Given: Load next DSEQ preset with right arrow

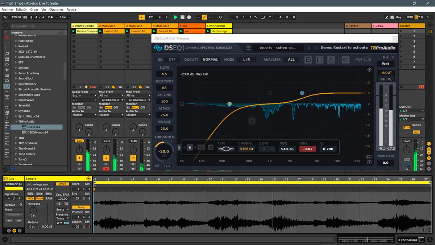Looking at the screenshot, I should [x=316, y=48].
